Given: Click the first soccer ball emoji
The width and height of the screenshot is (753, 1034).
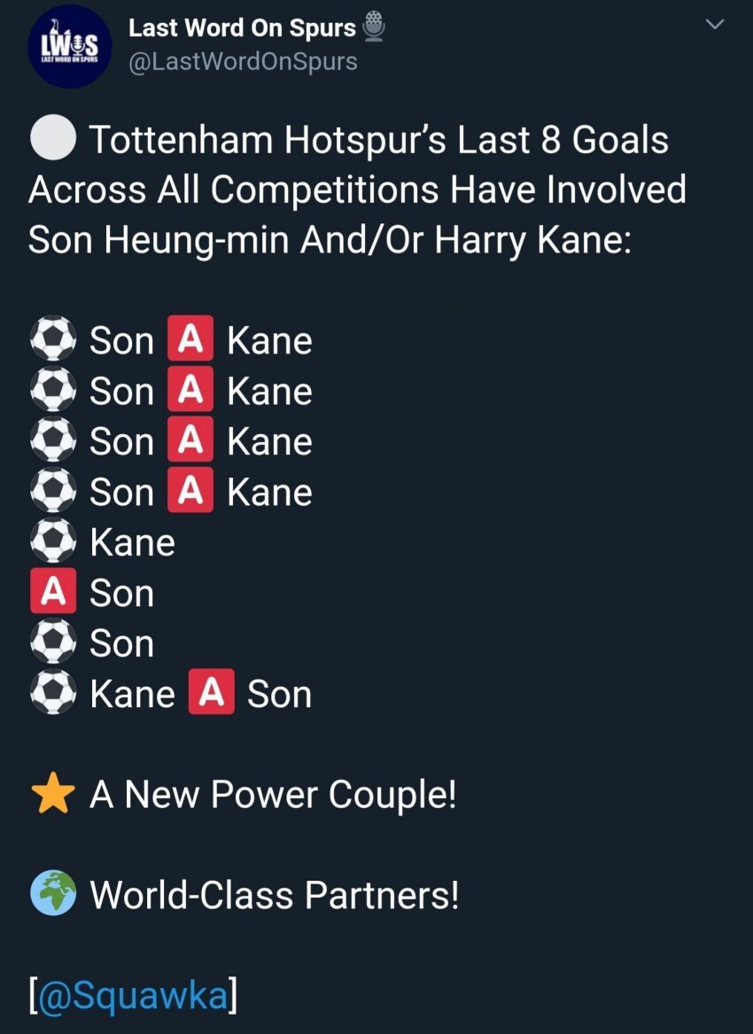Looking at the screenshot, I should pyautogui.click(x=53, y=341).
